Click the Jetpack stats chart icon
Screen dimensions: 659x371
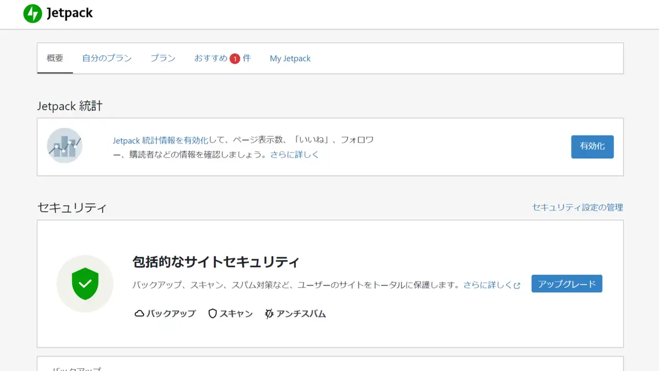64,146
